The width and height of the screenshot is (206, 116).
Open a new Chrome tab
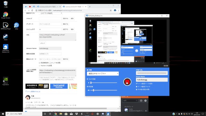click(90, 6)
